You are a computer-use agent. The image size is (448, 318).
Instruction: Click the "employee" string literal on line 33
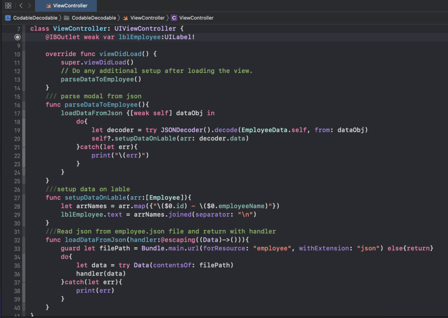pos(272,248)
